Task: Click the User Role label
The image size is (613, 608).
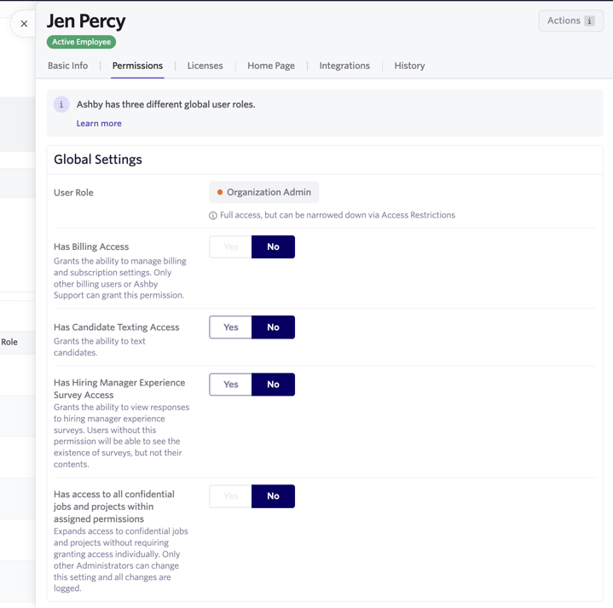Action: point(73,193)
